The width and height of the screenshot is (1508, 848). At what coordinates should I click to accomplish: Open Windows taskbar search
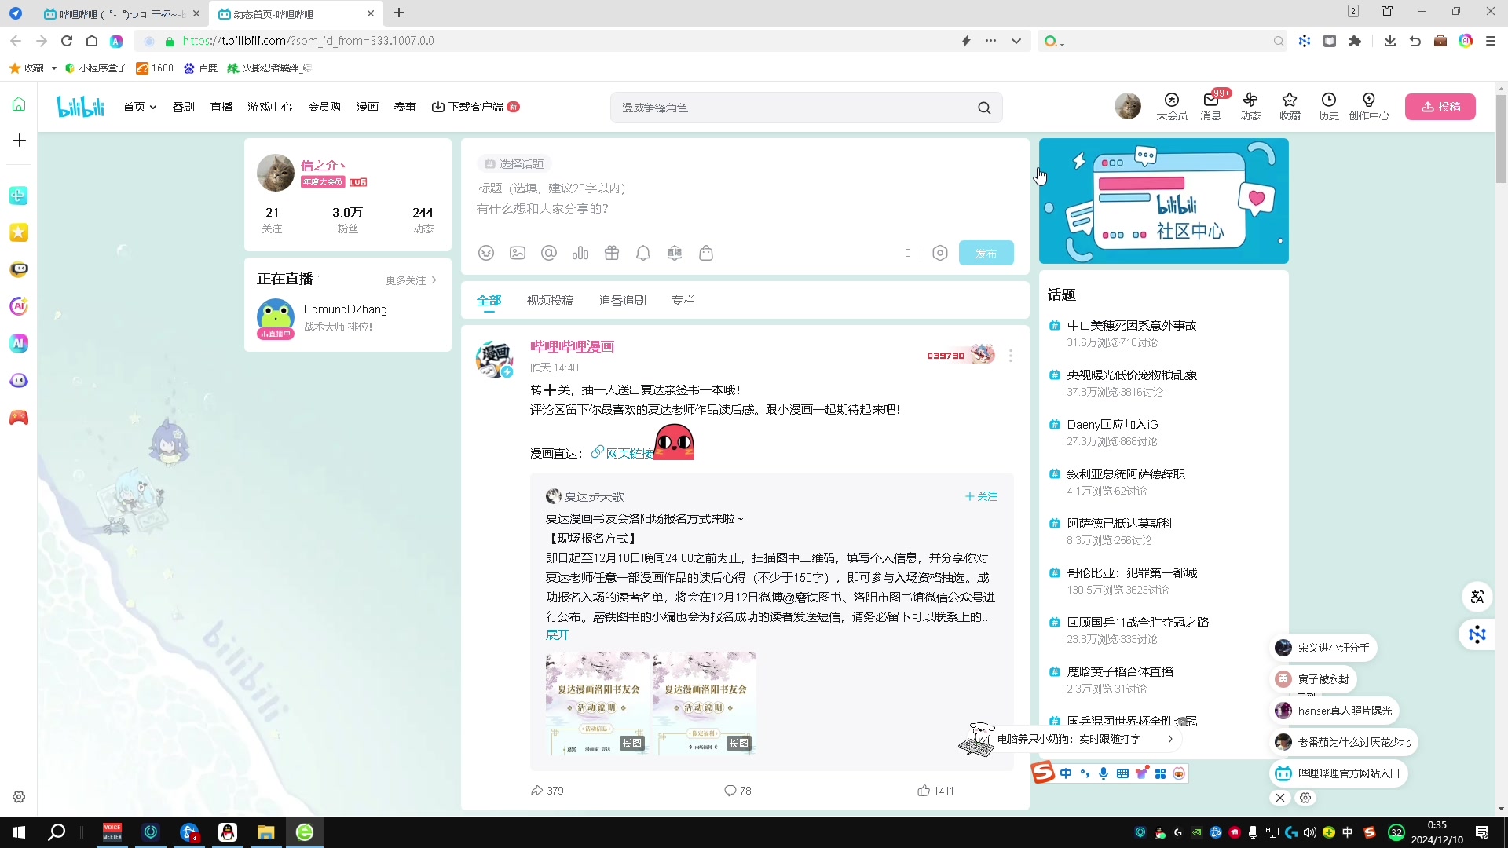[57, 832]
